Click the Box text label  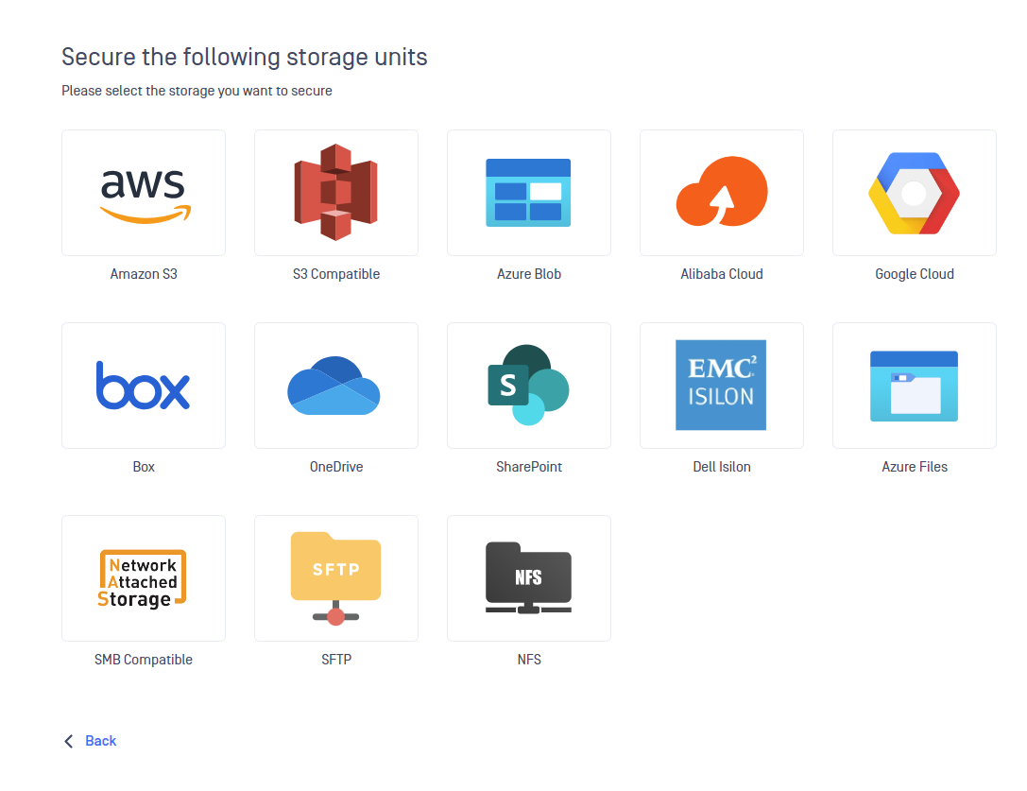[x=144, y=467]
